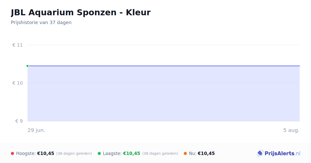Click the Hoogste €10,45 price value
The image size is (311, 163).
click(x=46, y=153)
